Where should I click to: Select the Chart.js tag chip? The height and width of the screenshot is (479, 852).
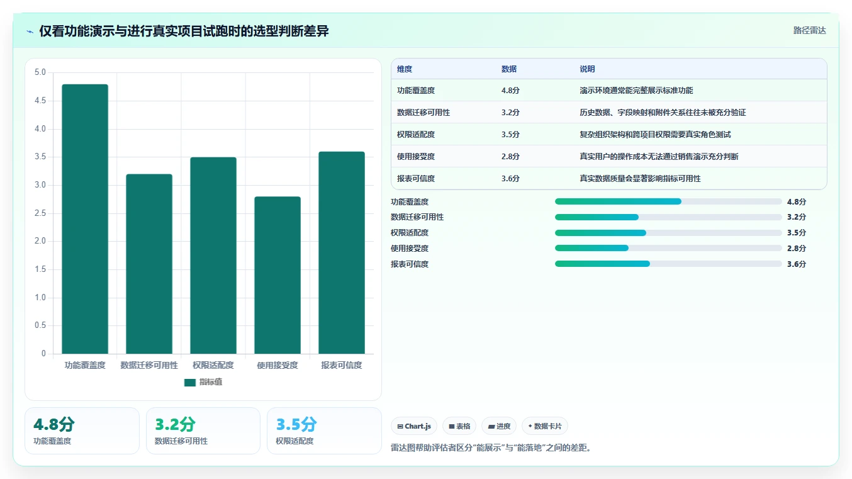(414, 426)
